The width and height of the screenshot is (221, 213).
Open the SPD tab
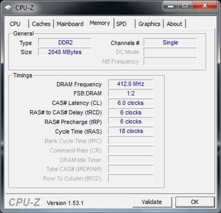coord(124,24)
